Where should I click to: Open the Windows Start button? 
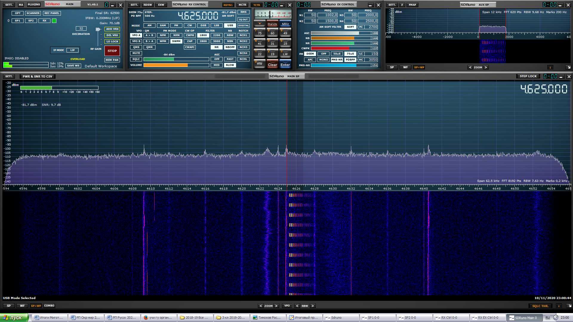point(14,318)
